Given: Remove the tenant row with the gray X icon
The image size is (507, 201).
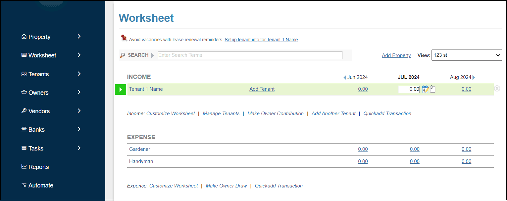Looking at the screenshot, I should pos(497,88).
